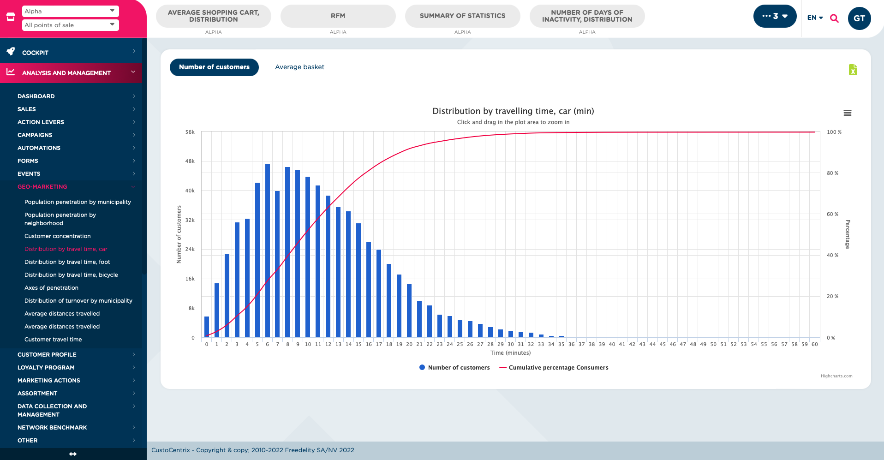Click the magnifier search icon
The width and height of the screenshot is (884, 460).
click(834, 18)
